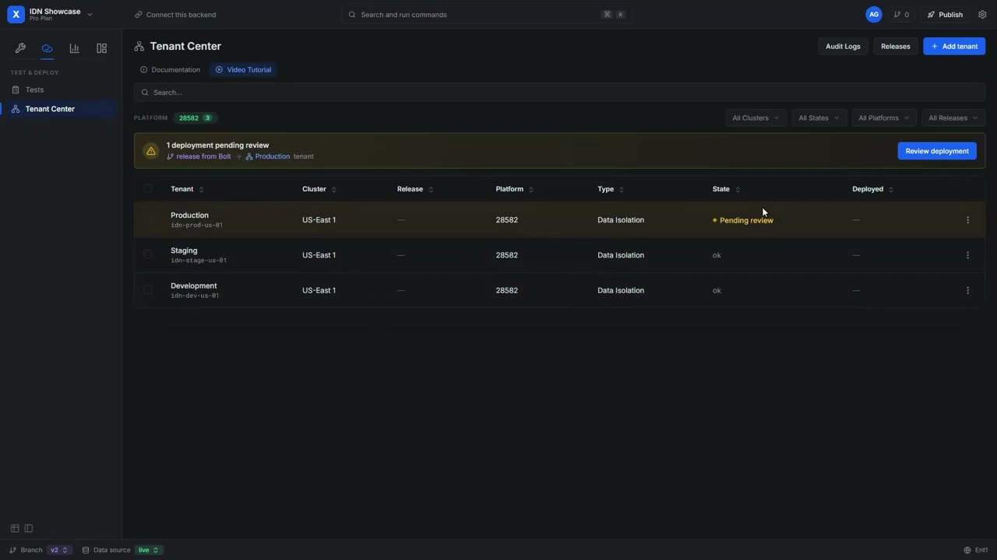The height and width of the screenshot is (560, 997).
Task: Check the Development tenant checkbox
Action: pyautogui.click(x=148, y=290)
